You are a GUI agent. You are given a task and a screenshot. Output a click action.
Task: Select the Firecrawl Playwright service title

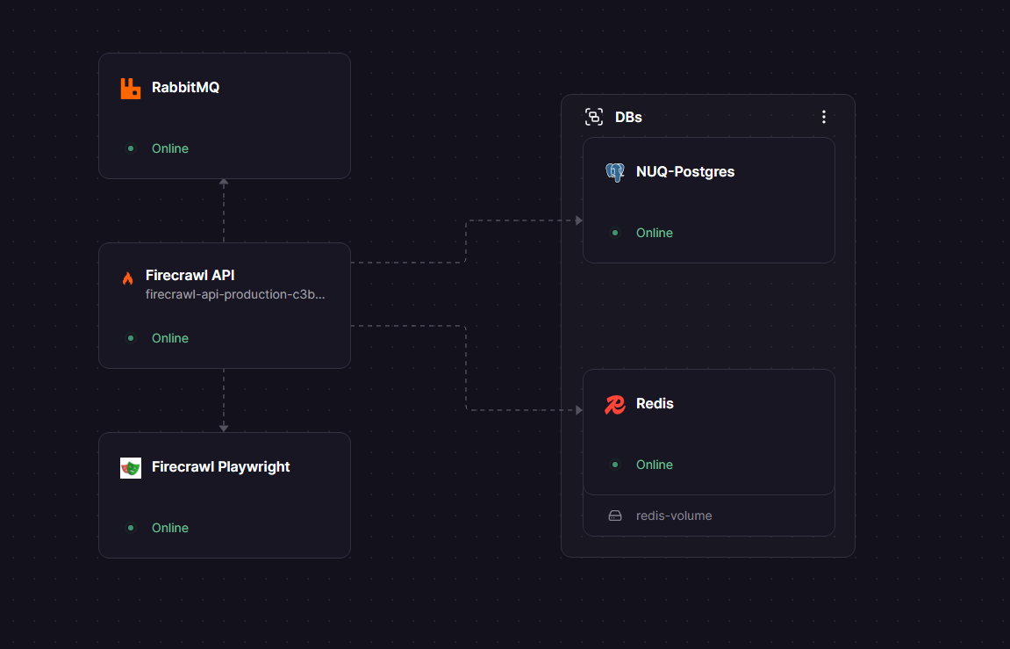pos(221,467)
